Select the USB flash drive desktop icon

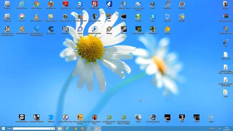tap(225, 42)
